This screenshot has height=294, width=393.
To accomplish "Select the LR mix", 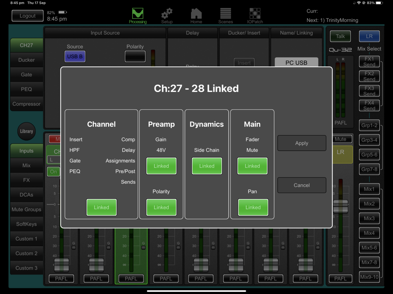I will tap(369, 36).
